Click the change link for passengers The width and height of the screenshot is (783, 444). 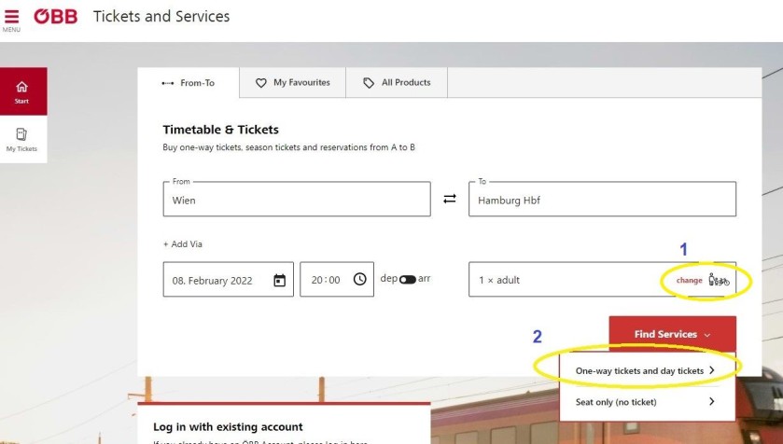[x=689, y=281]
